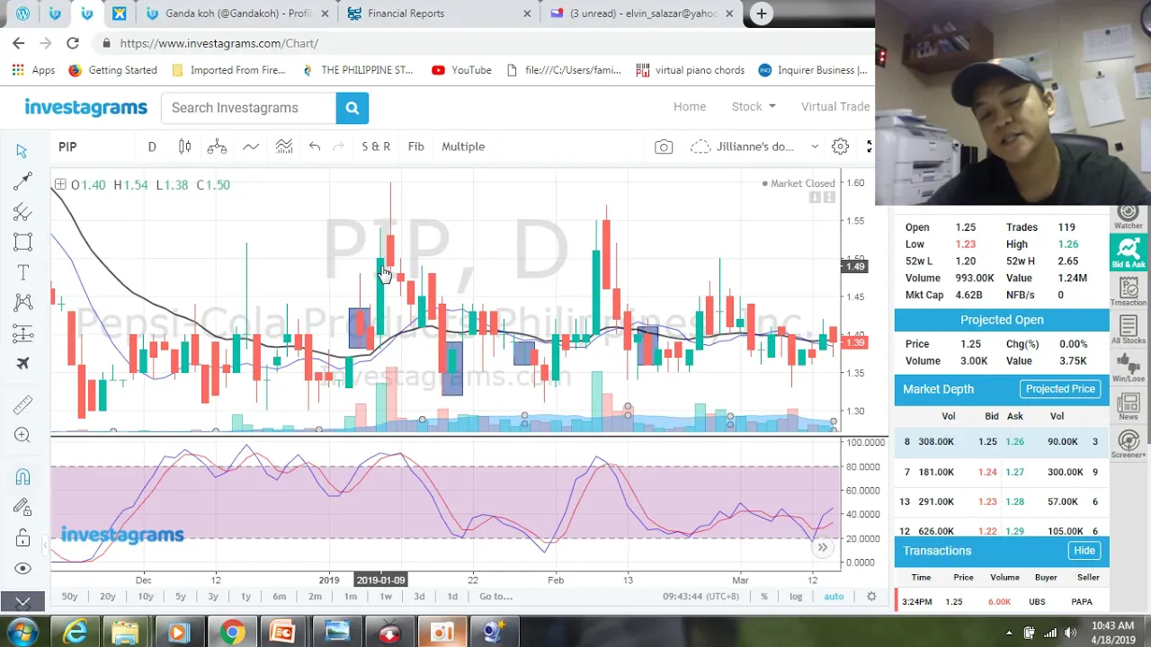Select the ruler measure tool
This screenshot has height=647, width=1151.
pos(22,405)
